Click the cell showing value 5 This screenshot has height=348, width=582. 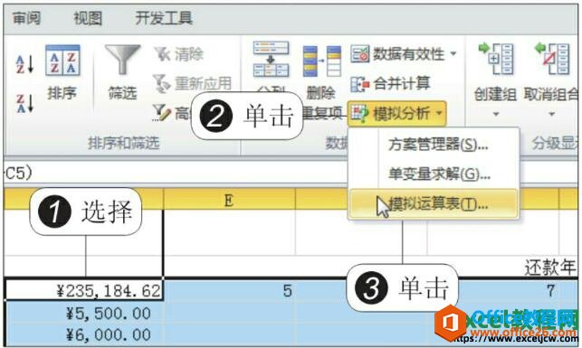(229, 290)
